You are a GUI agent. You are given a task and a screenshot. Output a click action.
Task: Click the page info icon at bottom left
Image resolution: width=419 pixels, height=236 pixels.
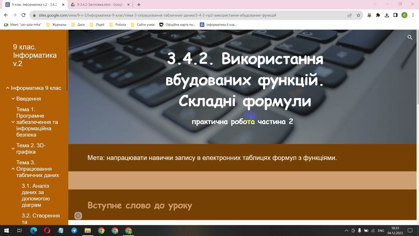[x=78, y=216]
